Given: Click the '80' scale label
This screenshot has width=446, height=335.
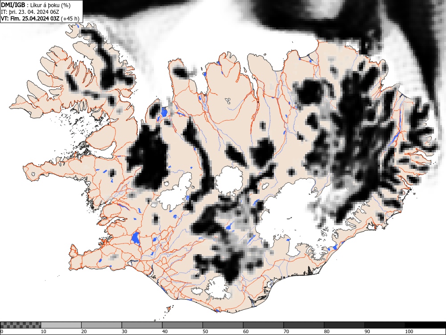Looking at the screenshot, I should click(326, 331).
